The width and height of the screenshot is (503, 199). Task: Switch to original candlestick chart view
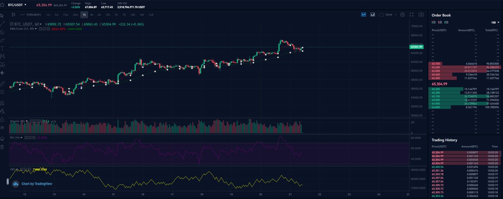point(364,14)
